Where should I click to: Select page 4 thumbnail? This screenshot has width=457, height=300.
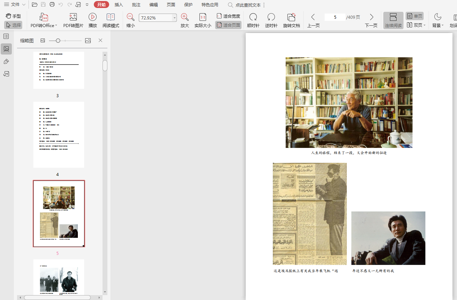point(59,135)
